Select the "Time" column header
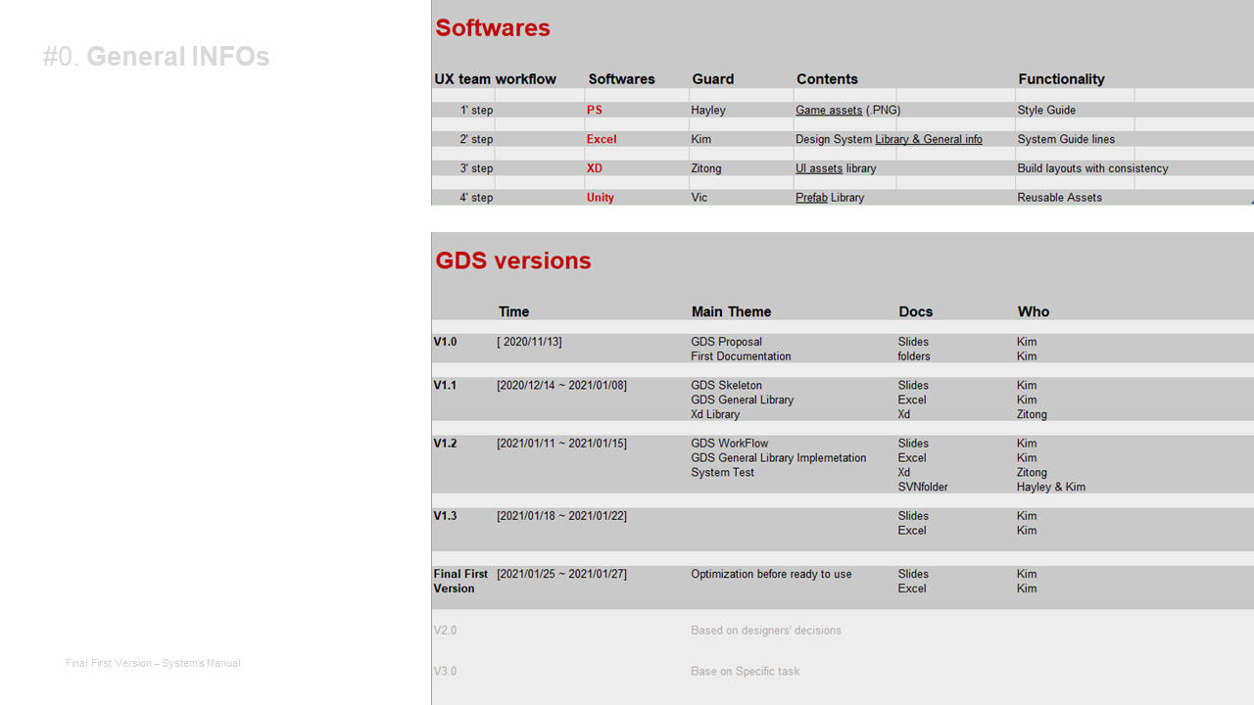 (513, 312)
